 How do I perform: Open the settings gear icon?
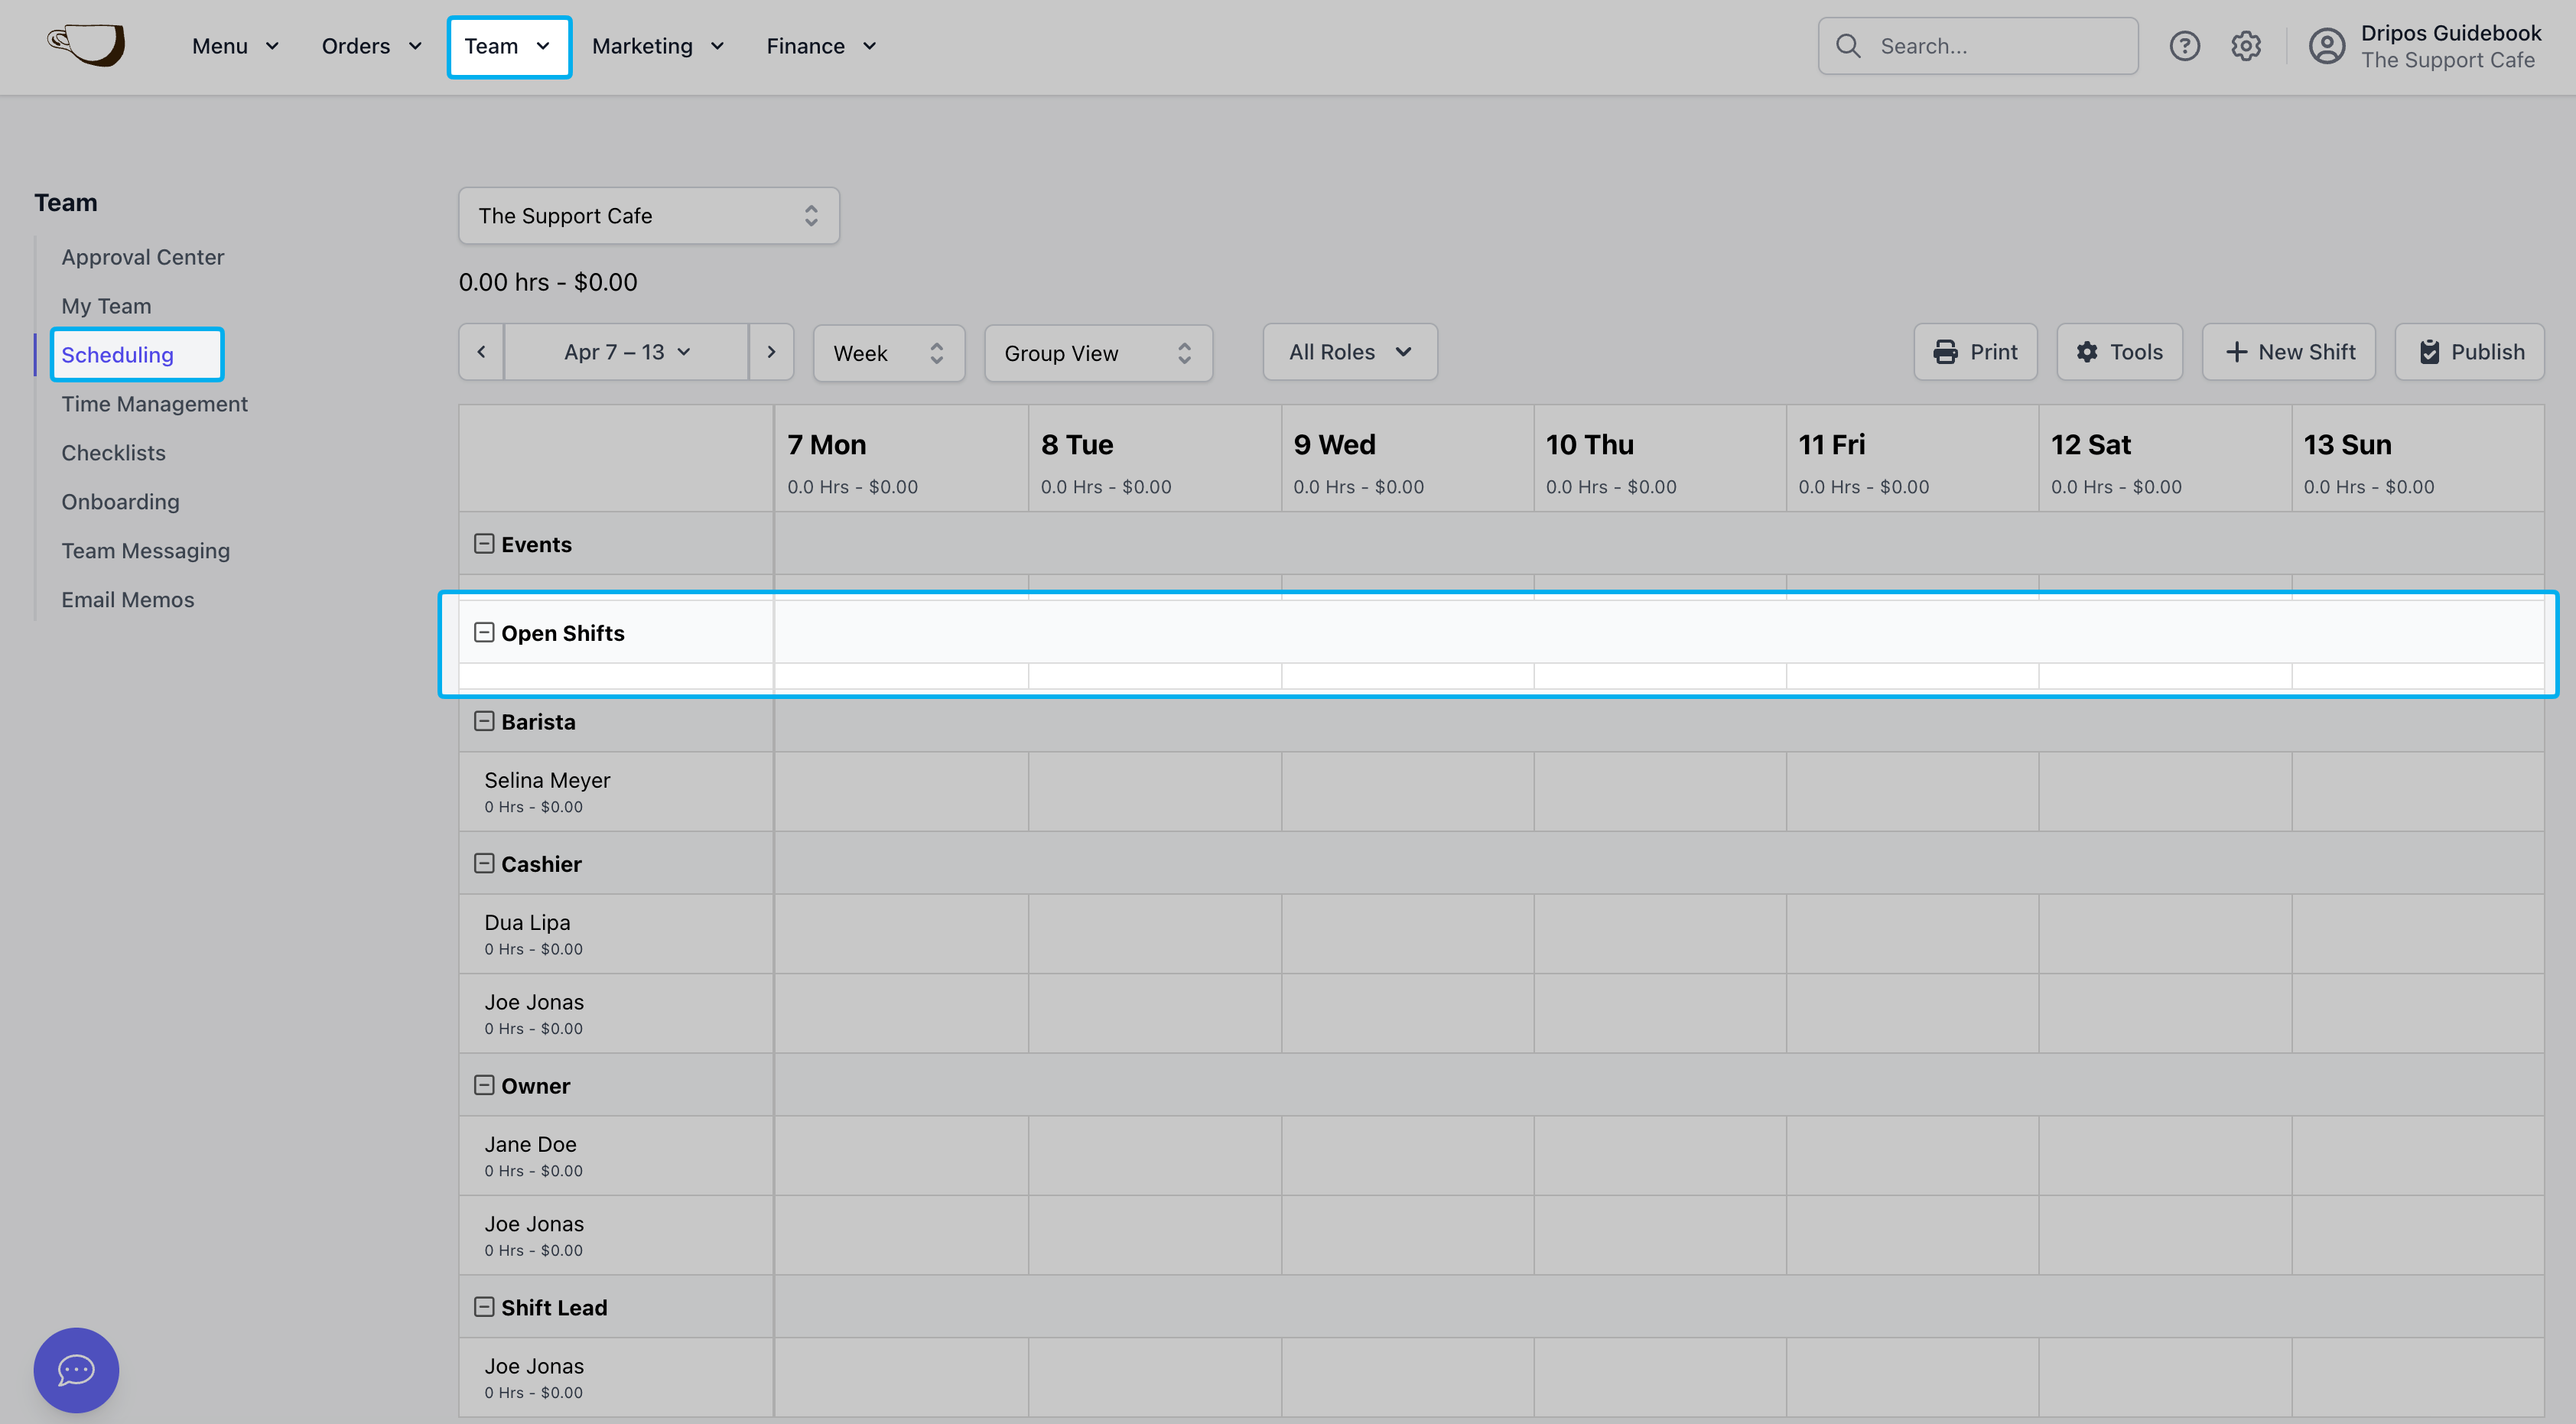pos(2246,46)
